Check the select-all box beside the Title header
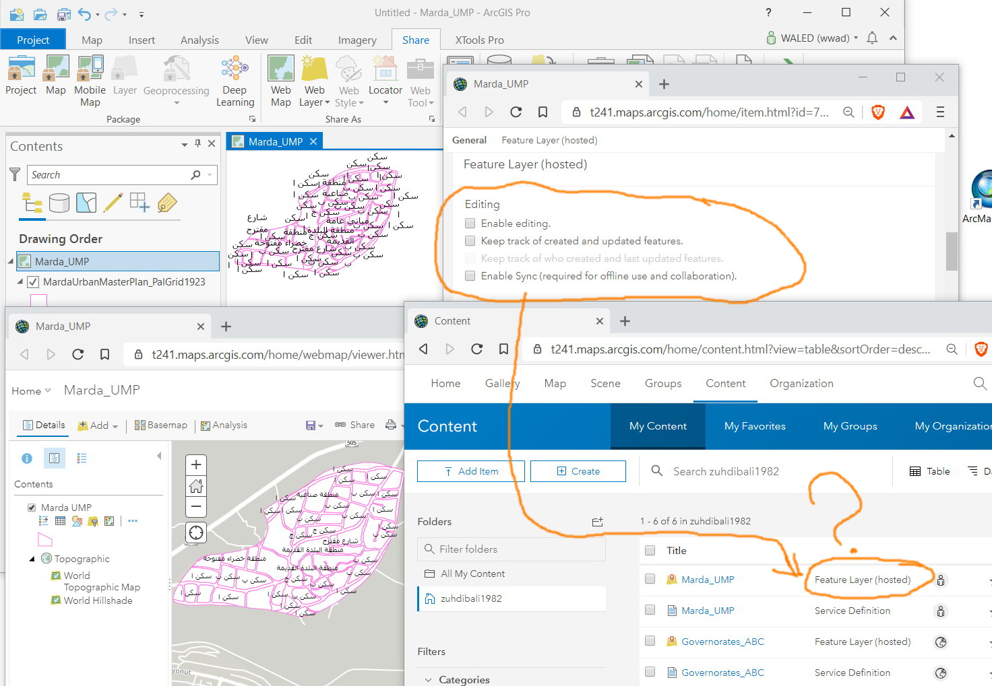This screenshot has width=992, height=686. (650, 551)
